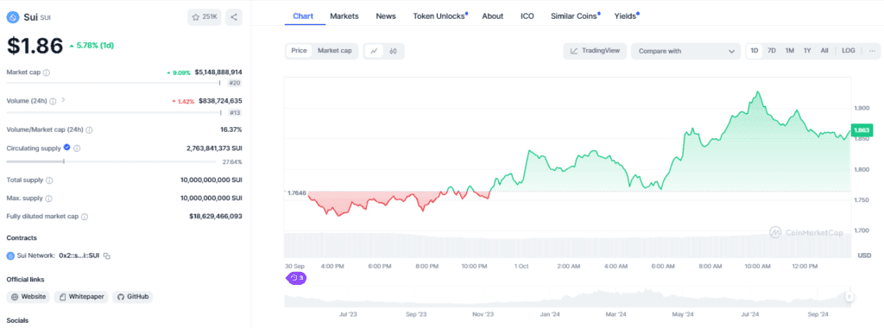Open Fully diluted market cap info icon
This screenshot has width=884, height=328.
84,217
